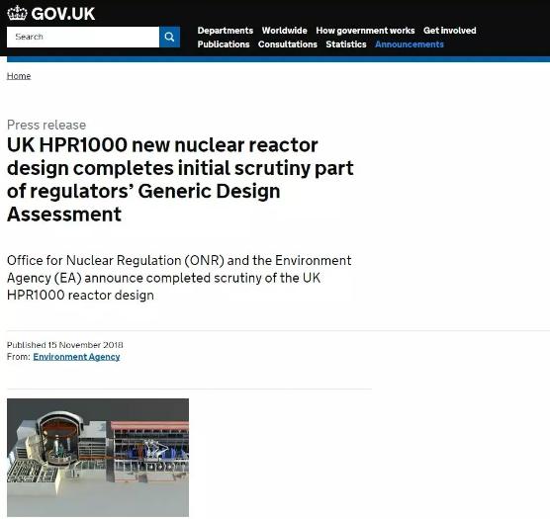Go to the Worldwide section

285,31
